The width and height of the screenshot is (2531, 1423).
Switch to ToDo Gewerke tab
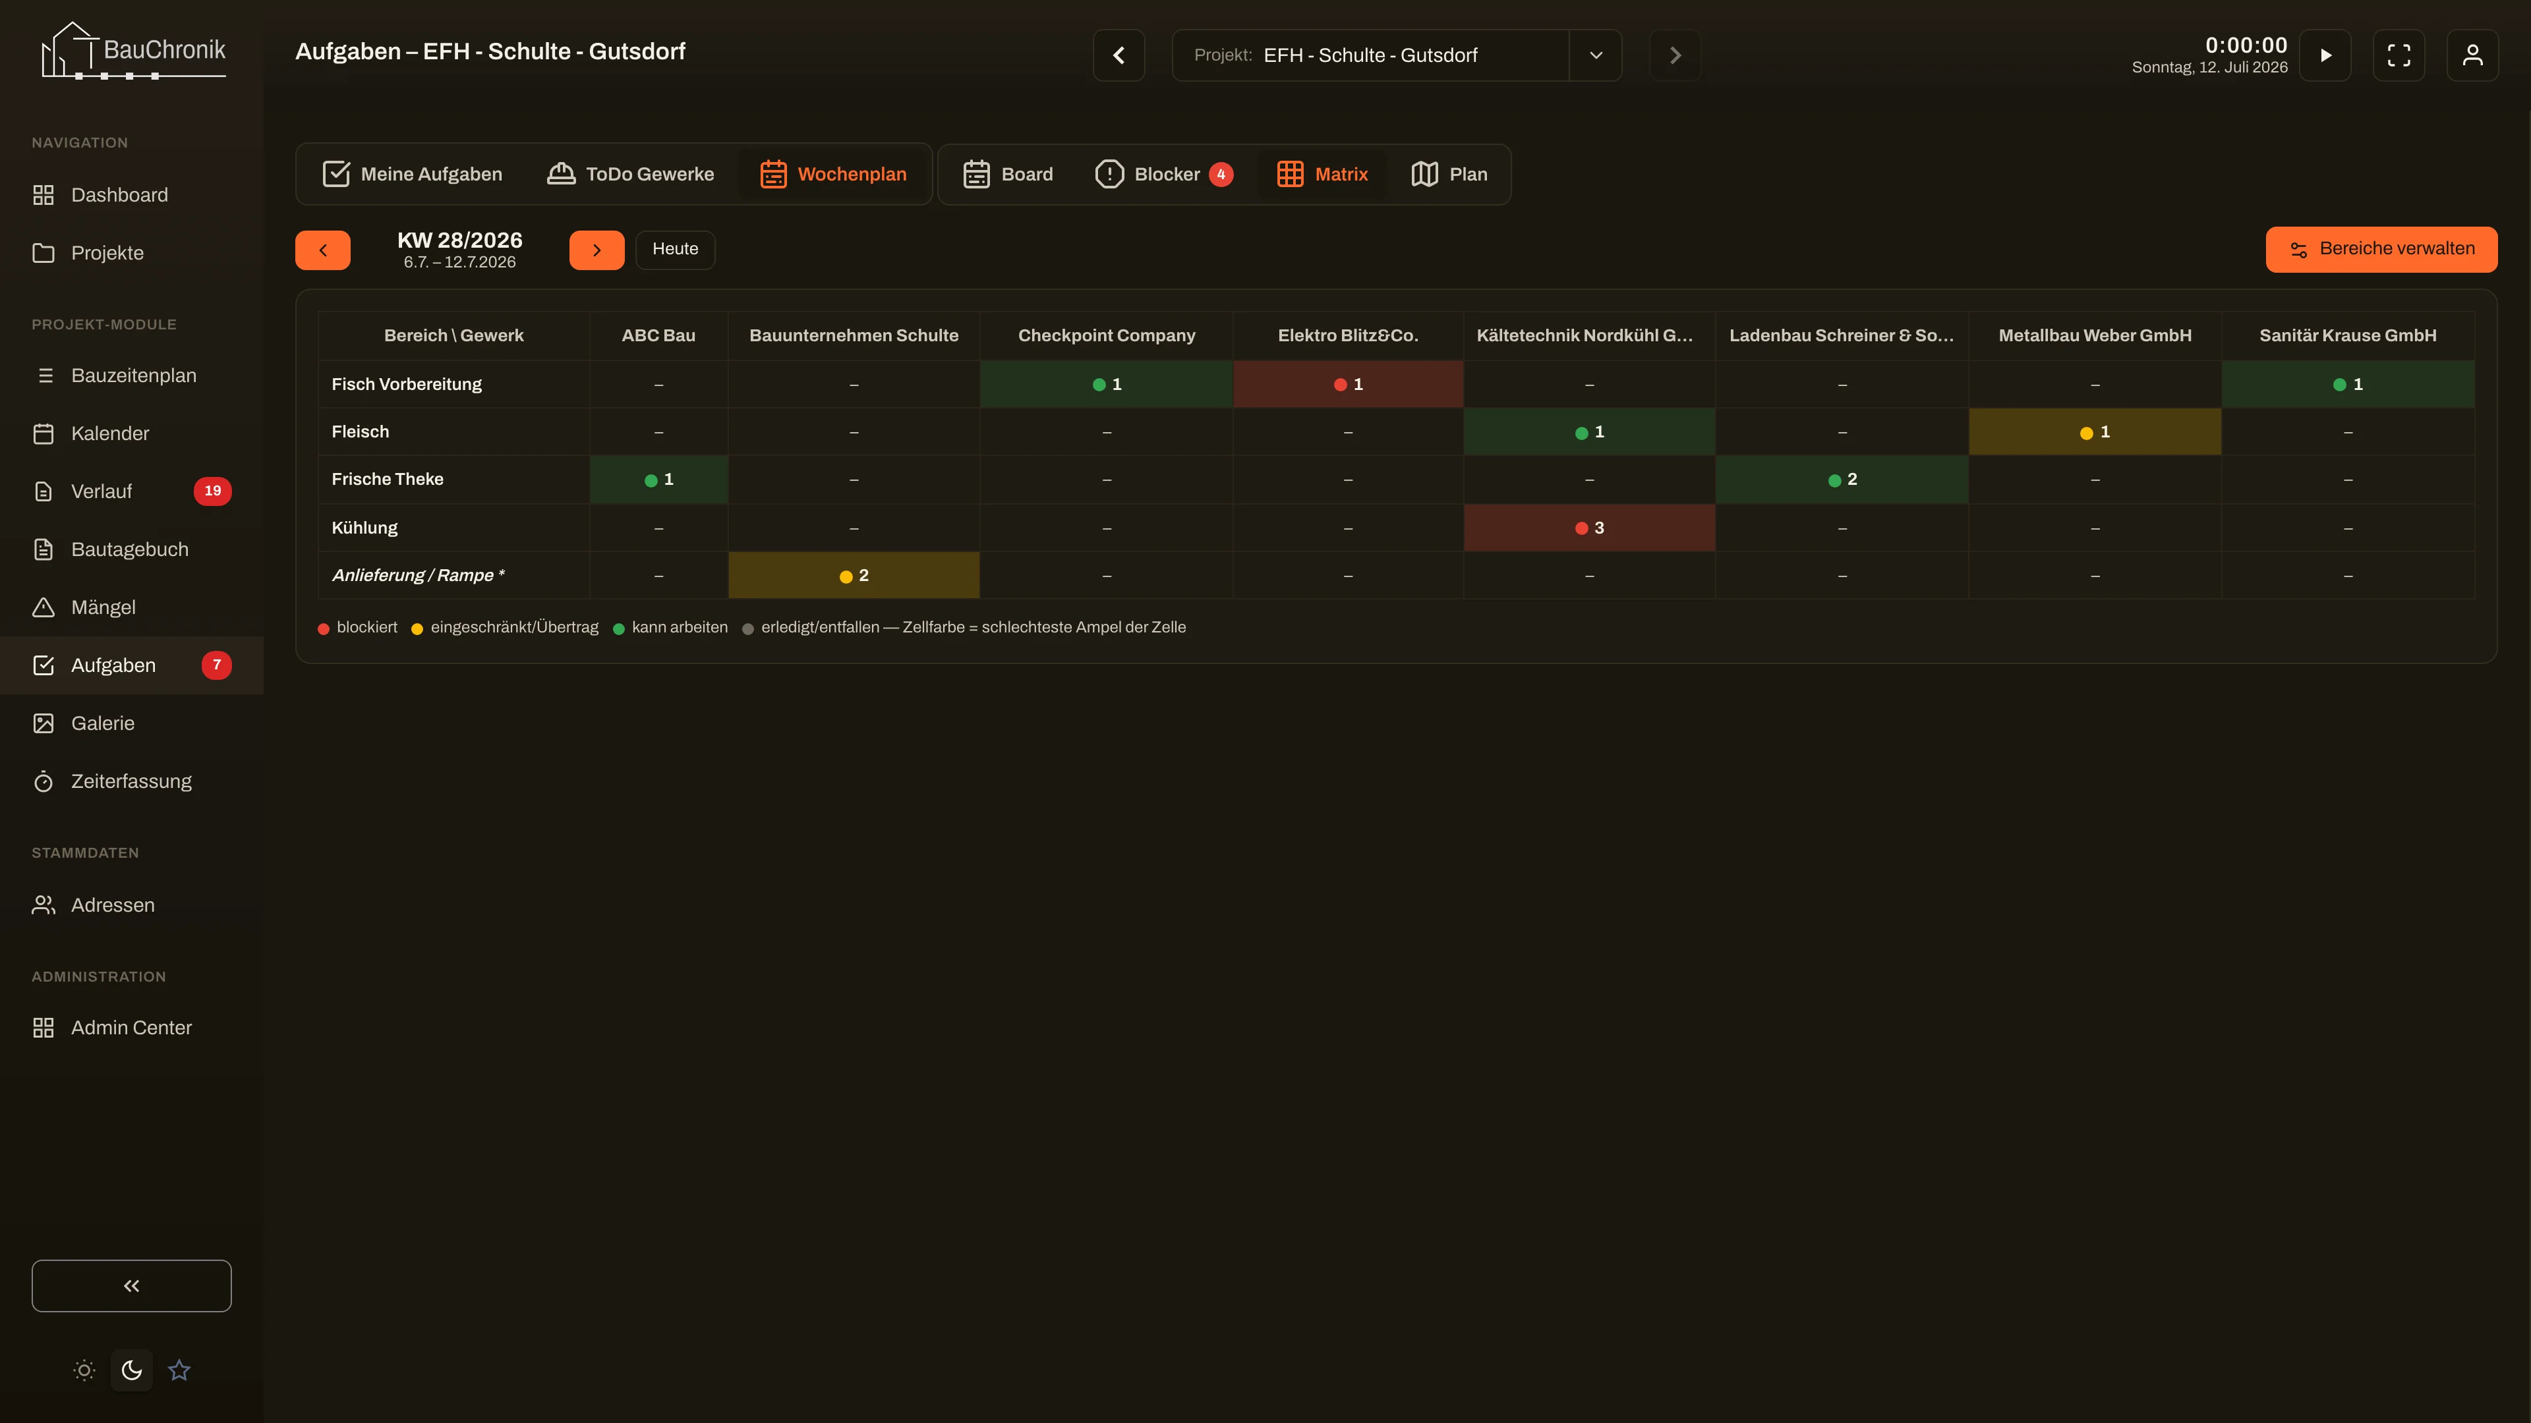pos(631,174)
